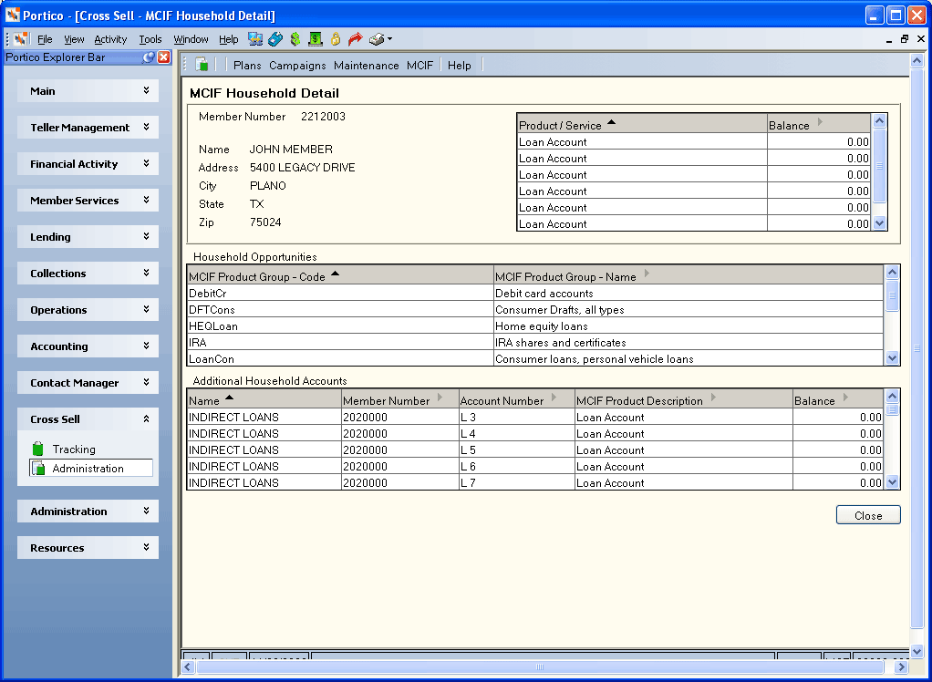Sort by MCIF Product Group - Name column
This screenshot has height=682, width=932.
click(x=689, y=276)
